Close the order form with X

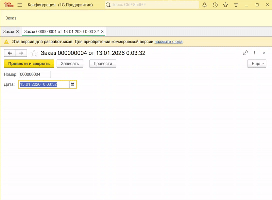264,53
